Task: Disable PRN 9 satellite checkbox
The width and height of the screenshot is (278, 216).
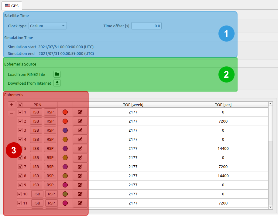Action: pyautogui.click(x=20, y=185)
